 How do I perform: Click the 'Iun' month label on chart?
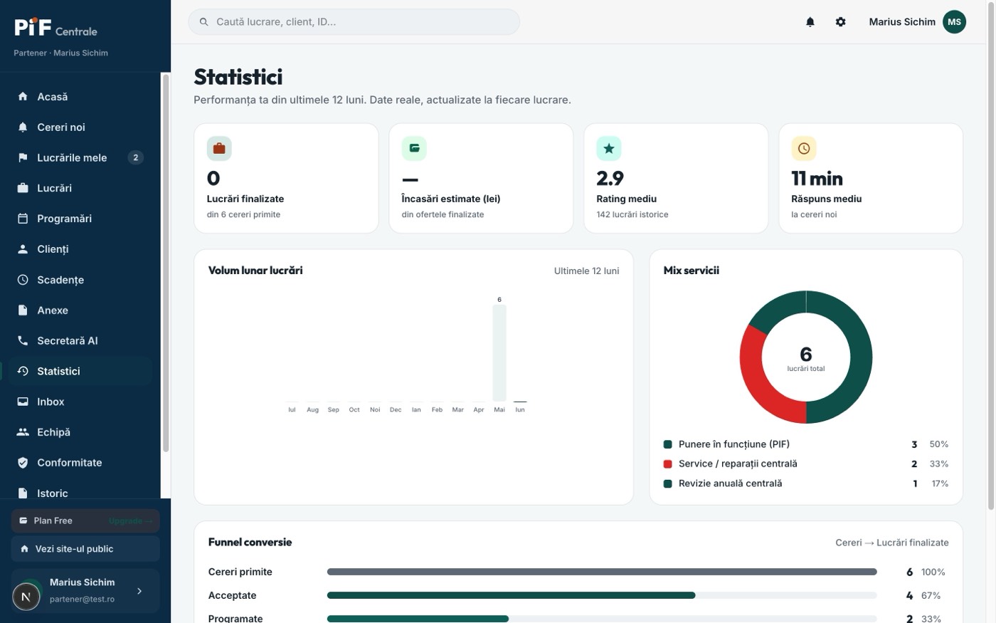pyautogui.click(x=520, y=410)
